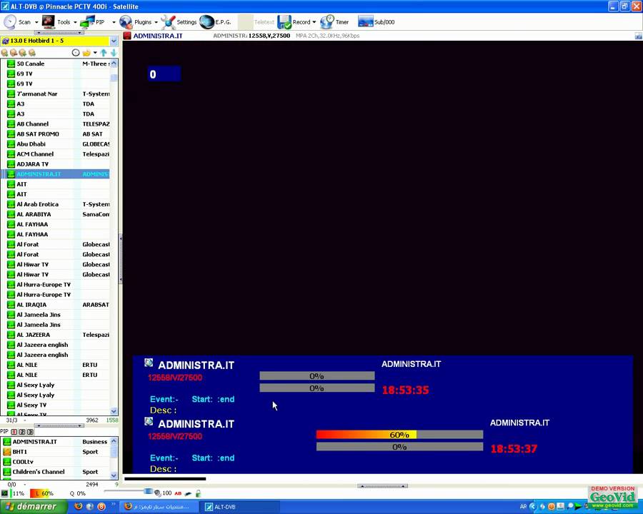Click the clock icon above channel list
The height and width of the screenshot is (514, 643).
76,52
